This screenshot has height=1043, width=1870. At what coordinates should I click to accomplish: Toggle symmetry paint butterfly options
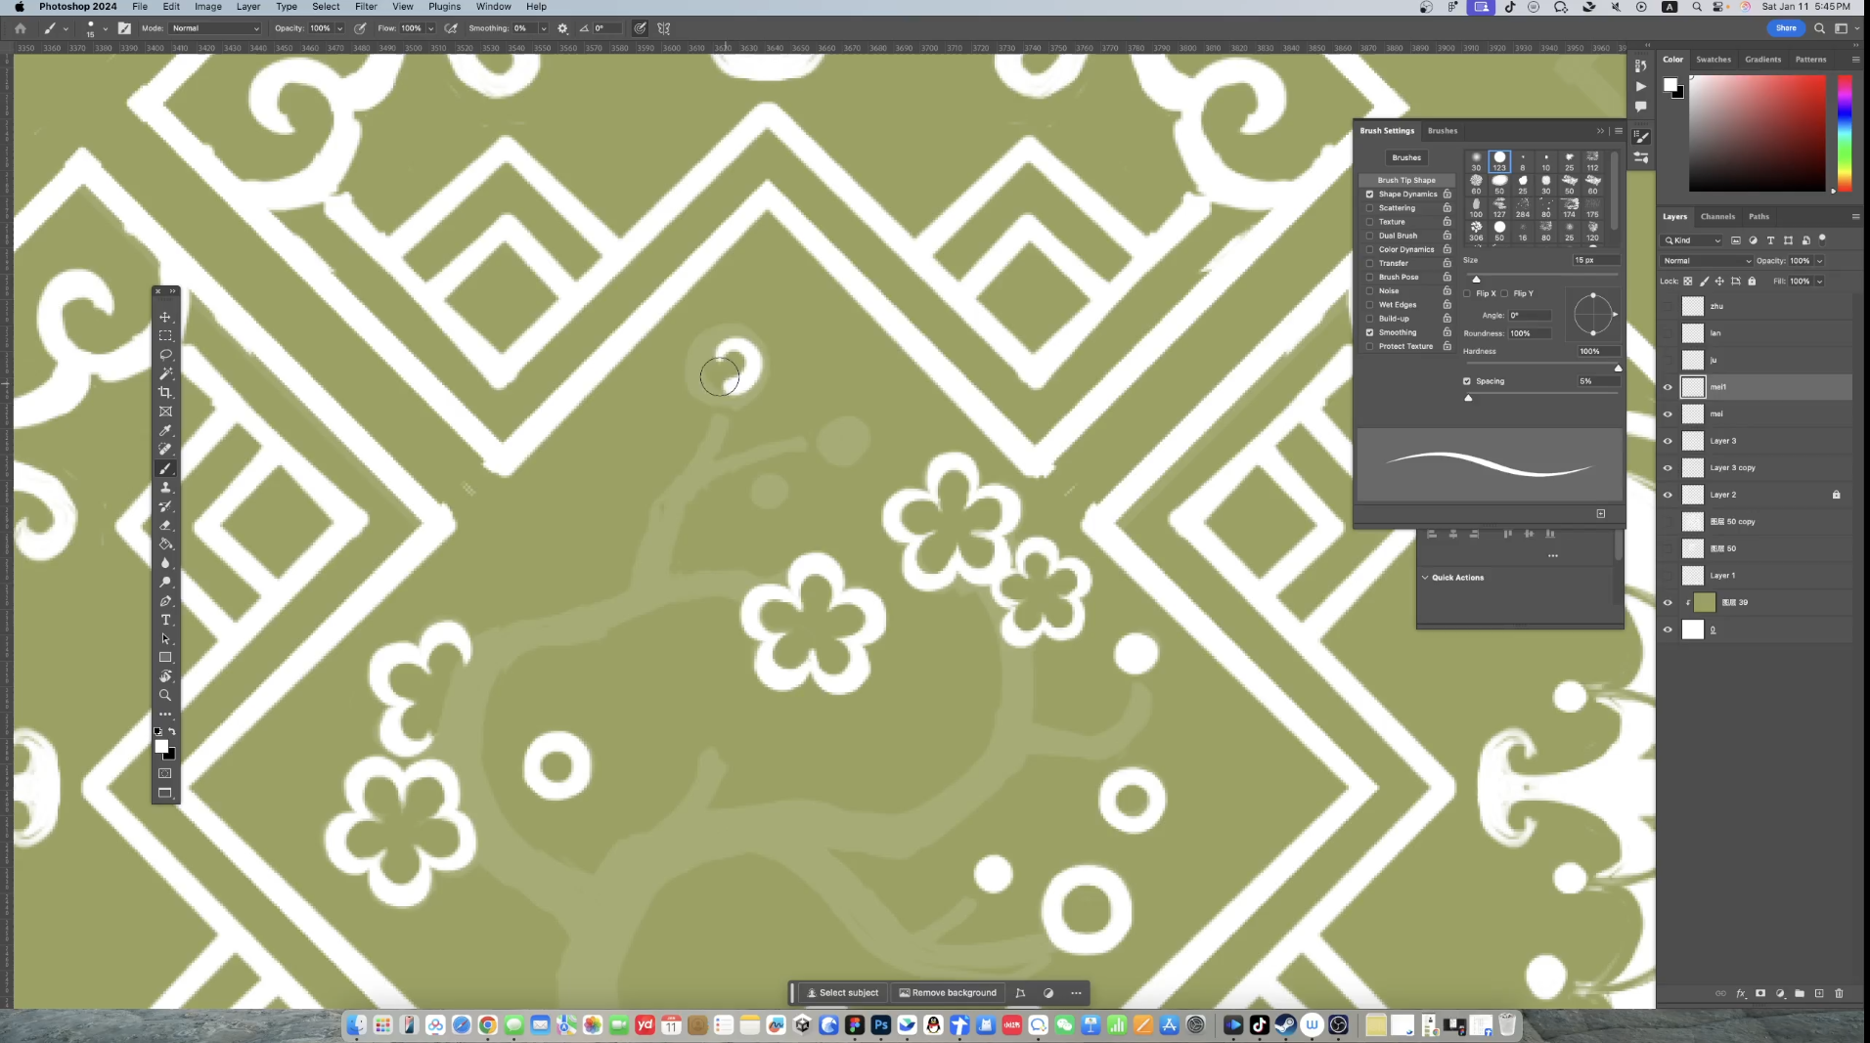click(664, 28)
